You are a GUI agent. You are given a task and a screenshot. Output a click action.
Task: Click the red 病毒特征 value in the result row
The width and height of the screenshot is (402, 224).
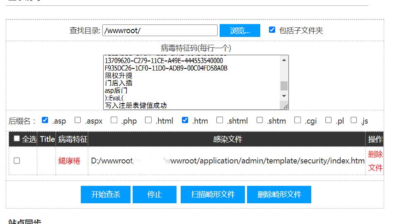69,161
